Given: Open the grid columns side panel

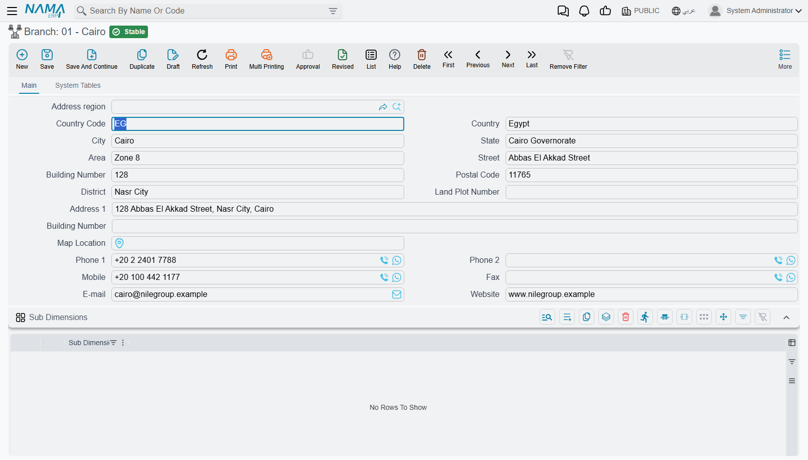Looking at the screenshot, I should point(792,343).
